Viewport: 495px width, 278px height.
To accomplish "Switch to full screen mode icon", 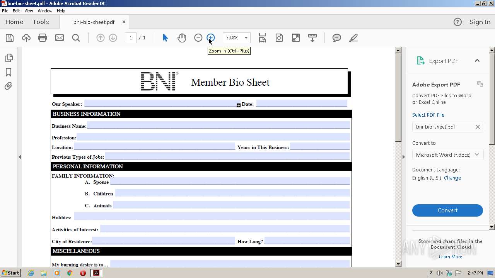I will point(295,38).
